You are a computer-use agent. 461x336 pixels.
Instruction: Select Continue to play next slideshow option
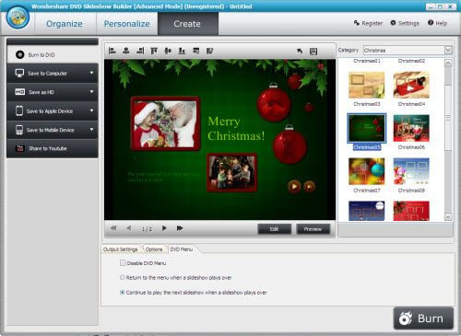(x=123, y=292)
